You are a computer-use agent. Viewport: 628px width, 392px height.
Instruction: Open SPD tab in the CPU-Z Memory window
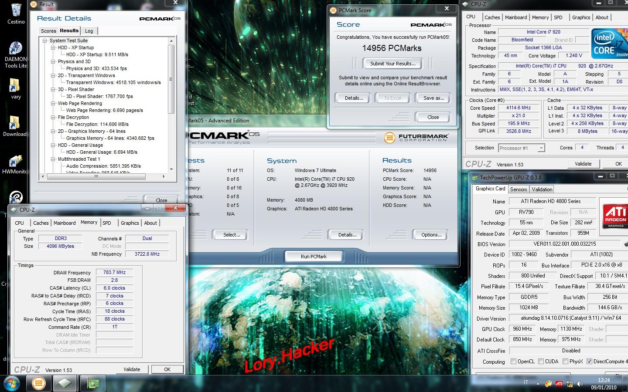pos(107,223)
